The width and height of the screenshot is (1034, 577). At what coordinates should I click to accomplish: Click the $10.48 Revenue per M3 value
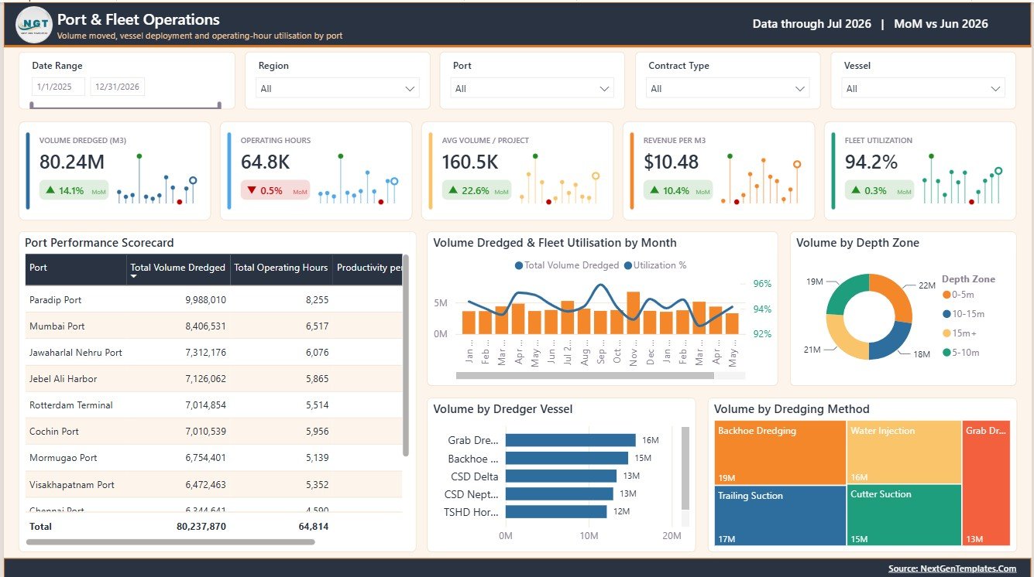[671, 162]
